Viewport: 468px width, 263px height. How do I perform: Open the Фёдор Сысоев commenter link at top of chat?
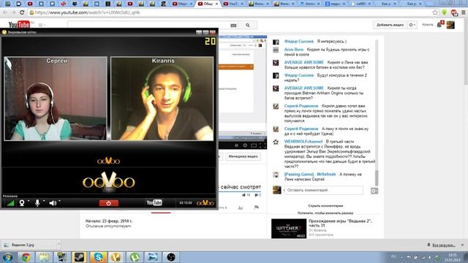coord(299,42)
